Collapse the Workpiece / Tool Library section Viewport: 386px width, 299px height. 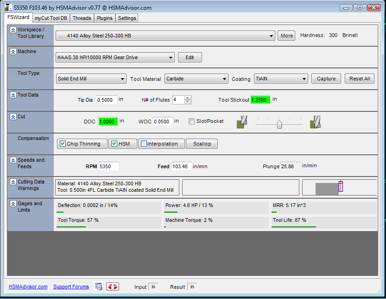[13, 30]
